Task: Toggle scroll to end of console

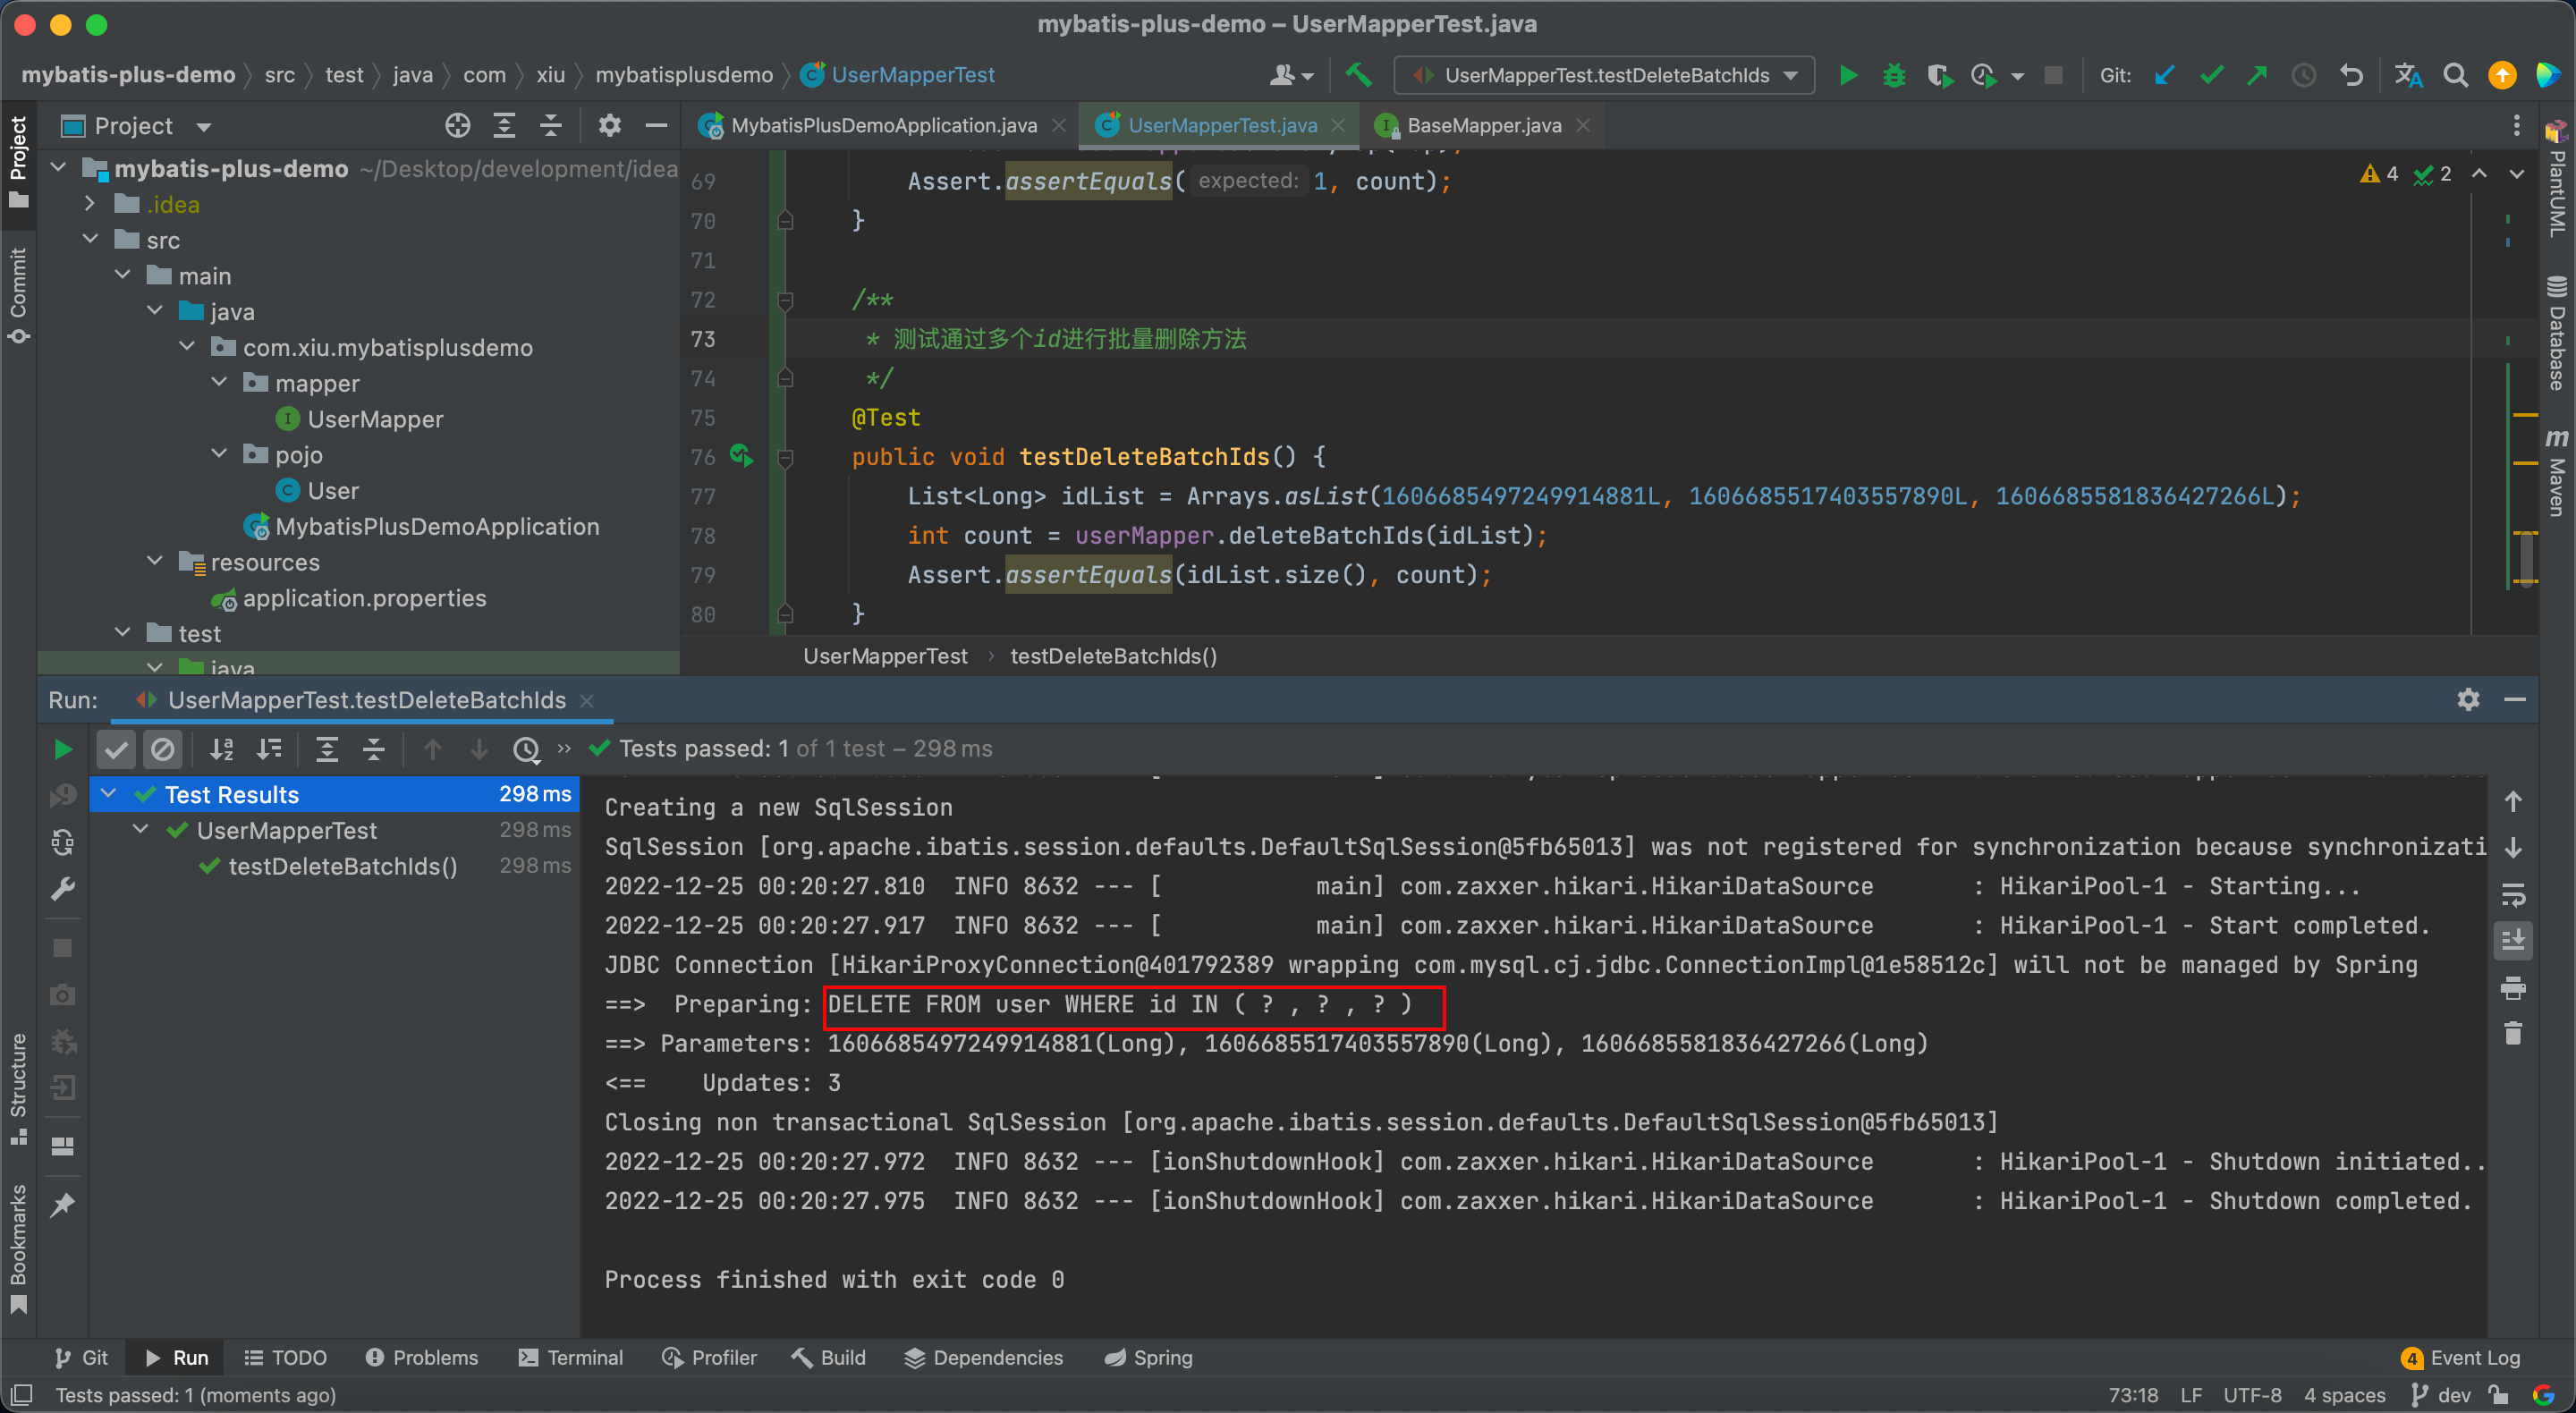Action: point(2513,940)
